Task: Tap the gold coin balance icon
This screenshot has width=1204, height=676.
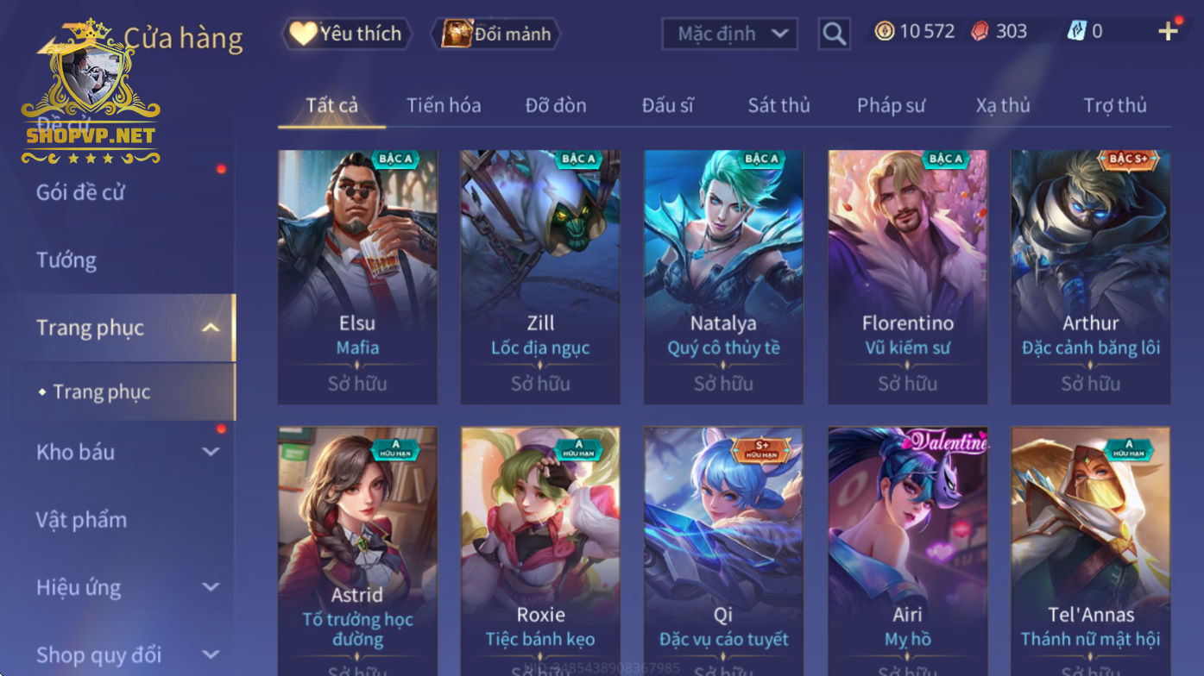Action: [x=885, y=32]
